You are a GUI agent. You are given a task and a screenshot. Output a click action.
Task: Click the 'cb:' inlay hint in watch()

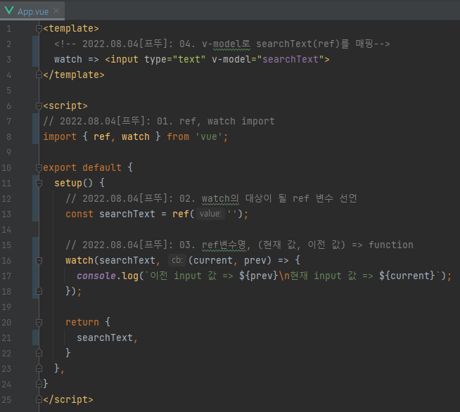click(x=177, y=260)
